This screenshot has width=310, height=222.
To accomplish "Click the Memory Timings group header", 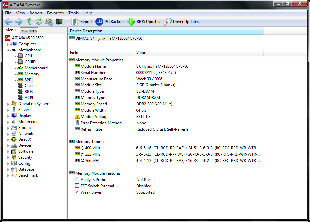I will [x=88, y=141].
